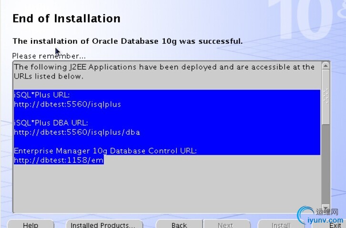The width and height of the screenshot is (346, 228).
Task: Click the "URLs listed below." line
Action: [x=49, y=76]
